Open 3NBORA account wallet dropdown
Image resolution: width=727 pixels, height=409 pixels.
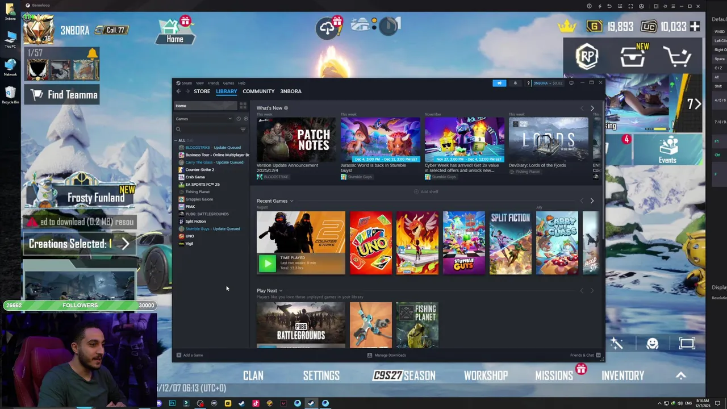pyautogui.click(x=548, y=83)
